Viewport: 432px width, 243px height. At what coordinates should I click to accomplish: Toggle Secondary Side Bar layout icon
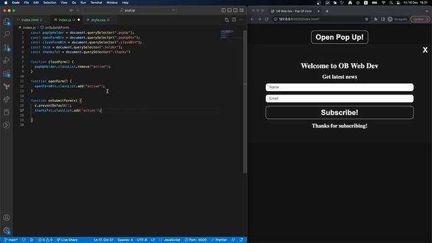pyautogui.click(x=236, y=10)
